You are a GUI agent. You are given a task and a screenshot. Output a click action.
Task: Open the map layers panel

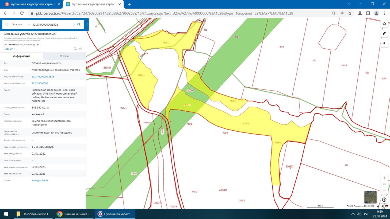pos(384,24)
